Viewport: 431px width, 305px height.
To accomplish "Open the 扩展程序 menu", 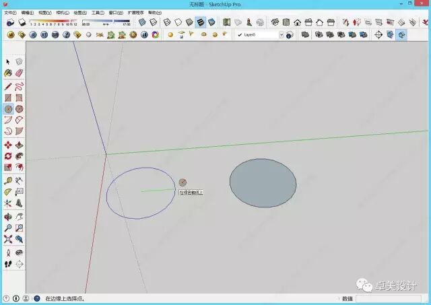I will coord(136,13).
